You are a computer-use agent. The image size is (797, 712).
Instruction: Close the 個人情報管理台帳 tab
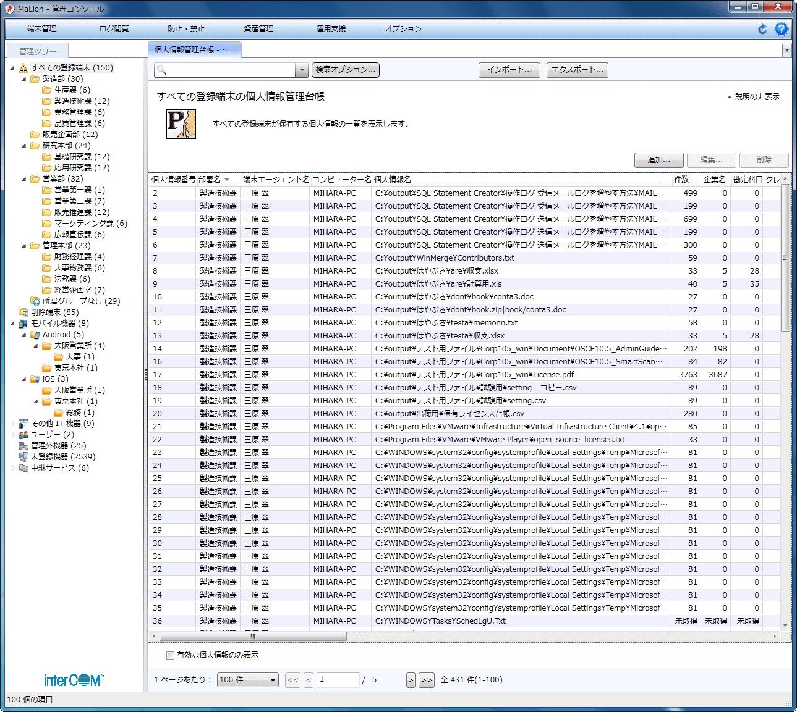(236, 49)
